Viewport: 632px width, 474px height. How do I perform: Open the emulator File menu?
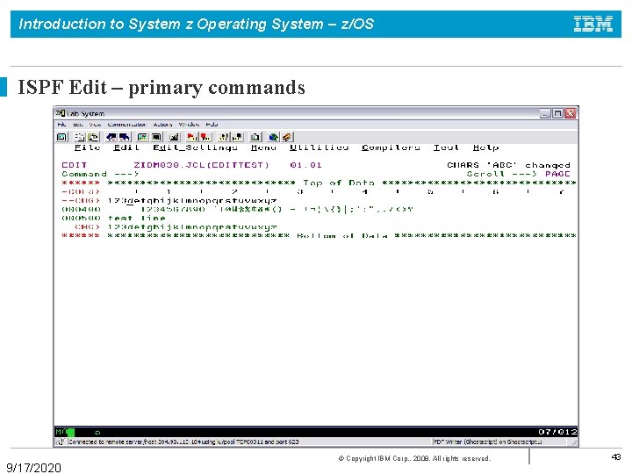61,124
